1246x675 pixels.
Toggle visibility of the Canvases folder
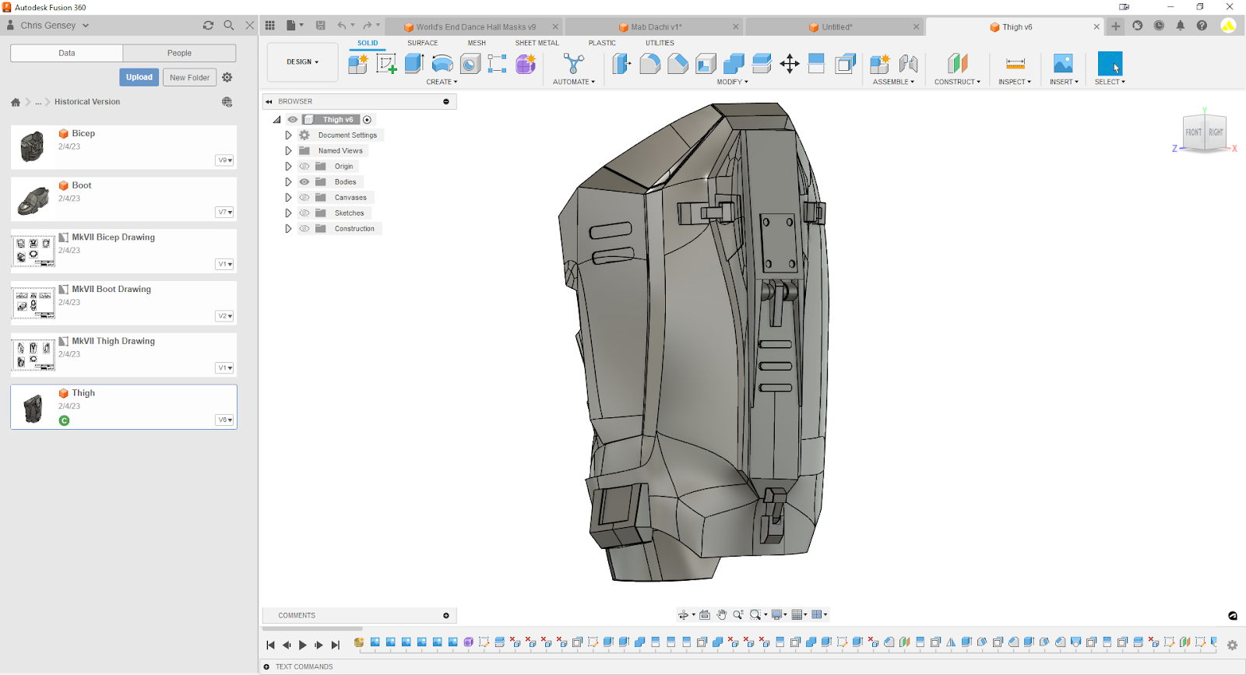(x=304, y=198)
